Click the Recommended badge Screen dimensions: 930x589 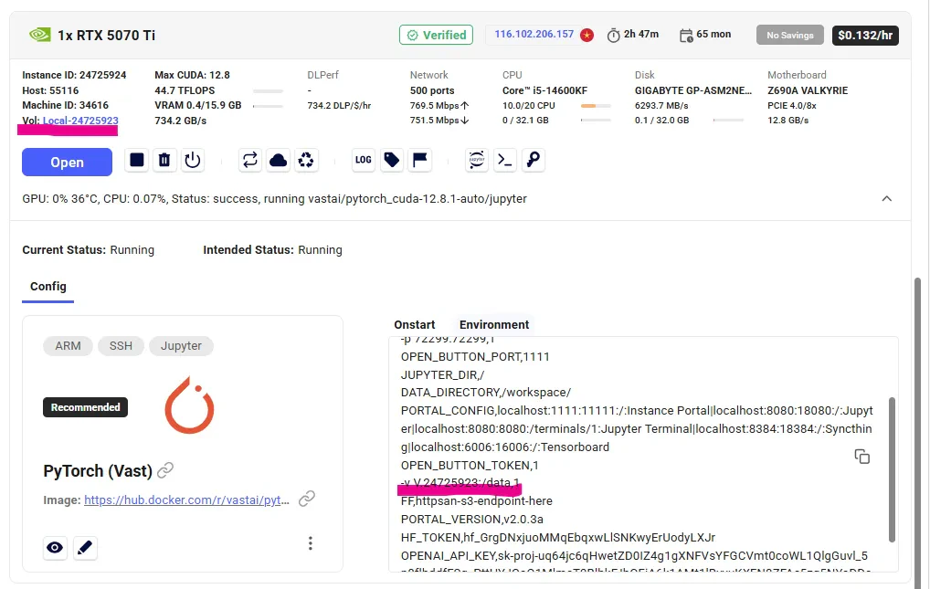(85, 407)
